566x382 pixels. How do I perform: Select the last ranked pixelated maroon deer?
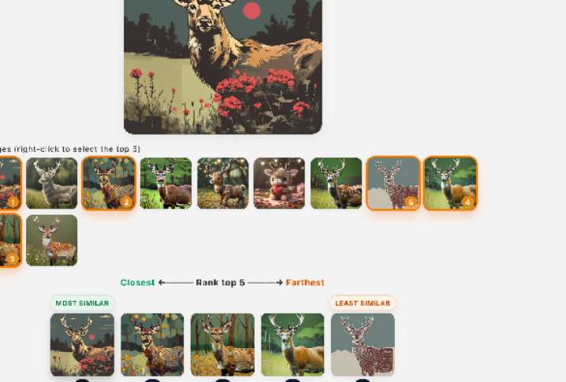pos(363,345)
